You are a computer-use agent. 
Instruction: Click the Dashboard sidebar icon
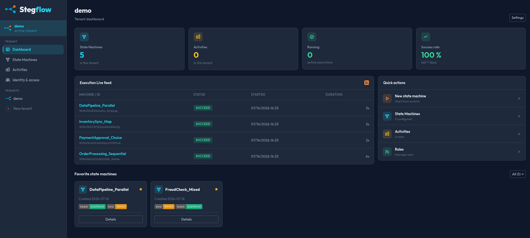click(x=8, y=49)
